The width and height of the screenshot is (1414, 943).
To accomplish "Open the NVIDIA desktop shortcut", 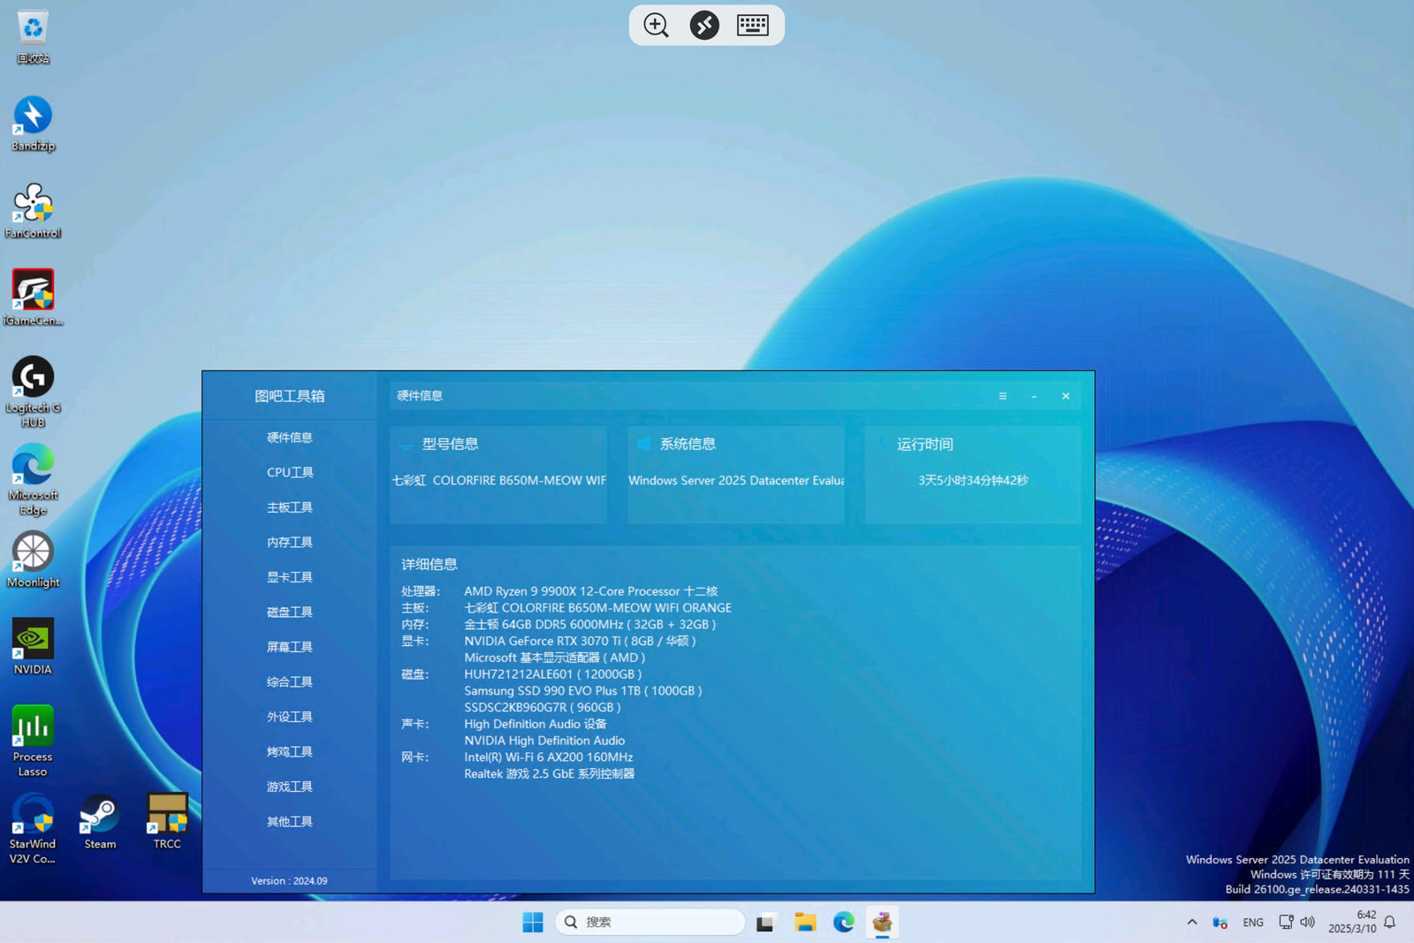I will tap(33, 648).
